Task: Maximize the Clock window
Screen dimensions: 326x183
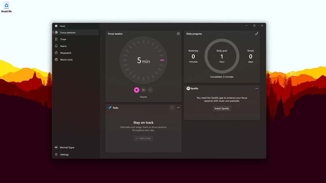Action: pos(254,25)
